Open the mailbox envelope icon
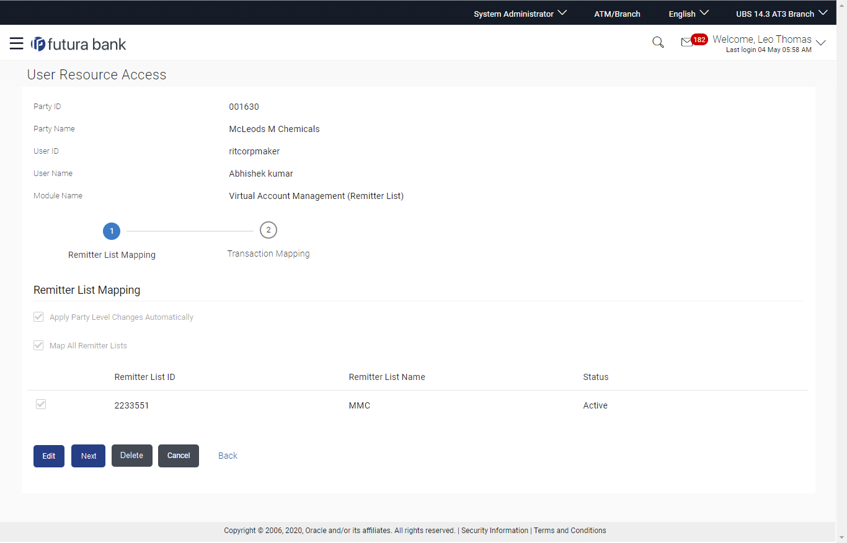Screen dimensions: 847x543 (x=686, y=43)
